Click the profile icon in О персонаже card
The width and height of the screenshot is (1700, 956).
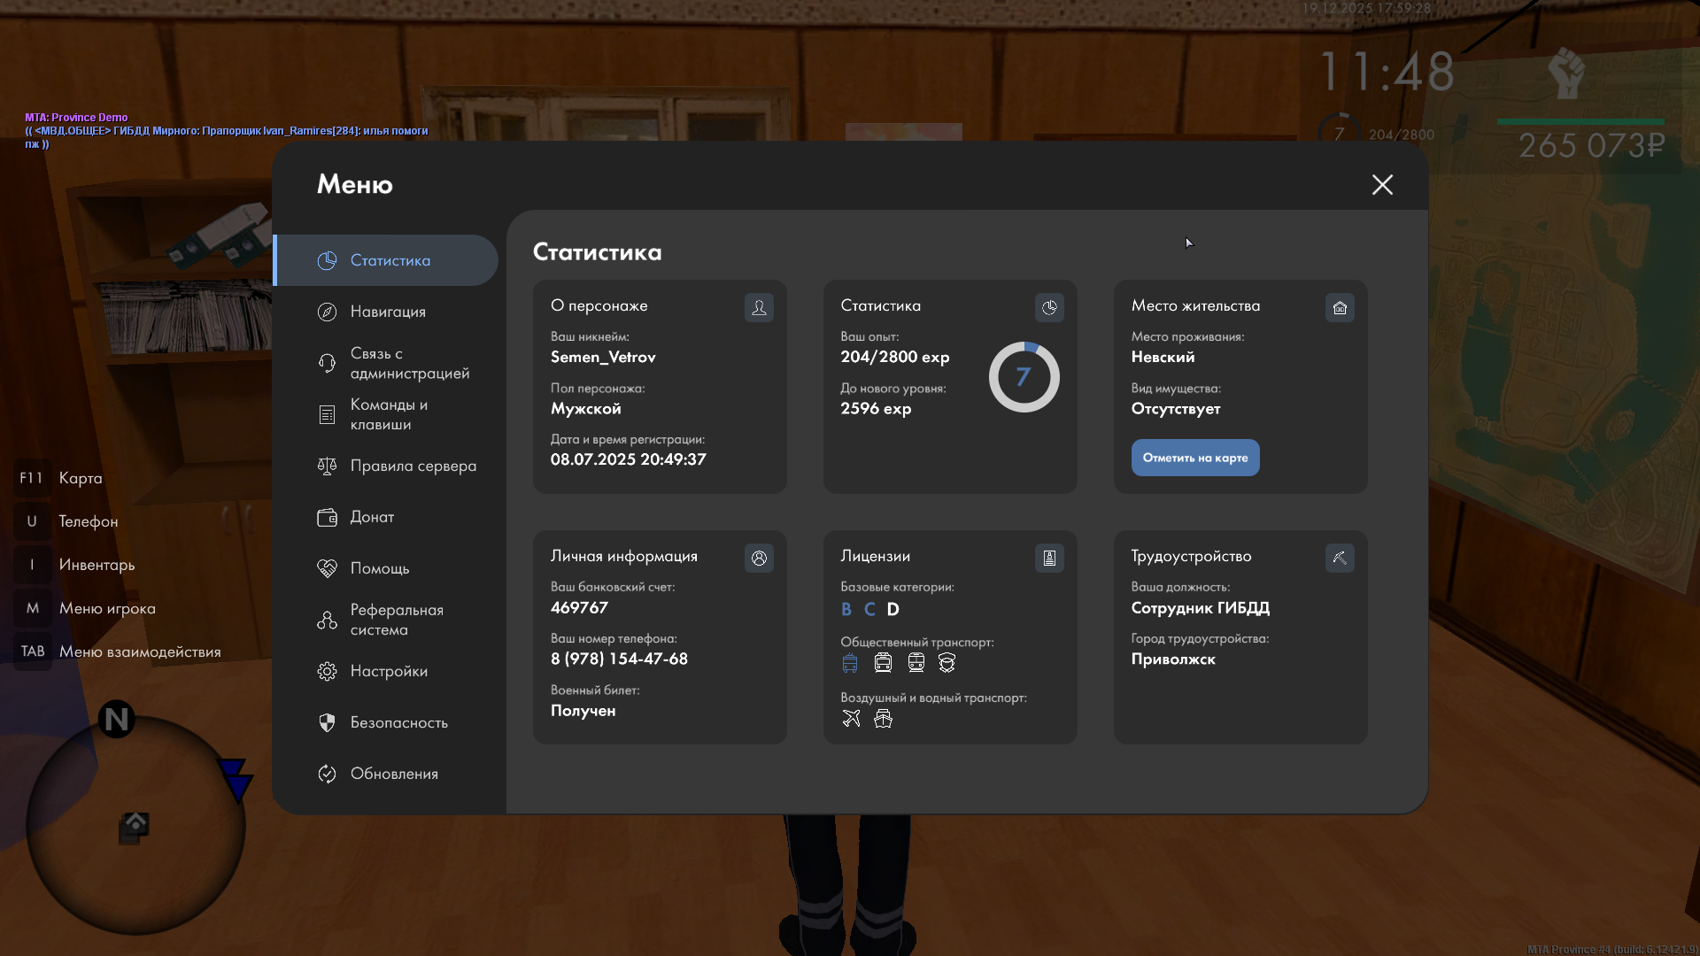point(759,307)
